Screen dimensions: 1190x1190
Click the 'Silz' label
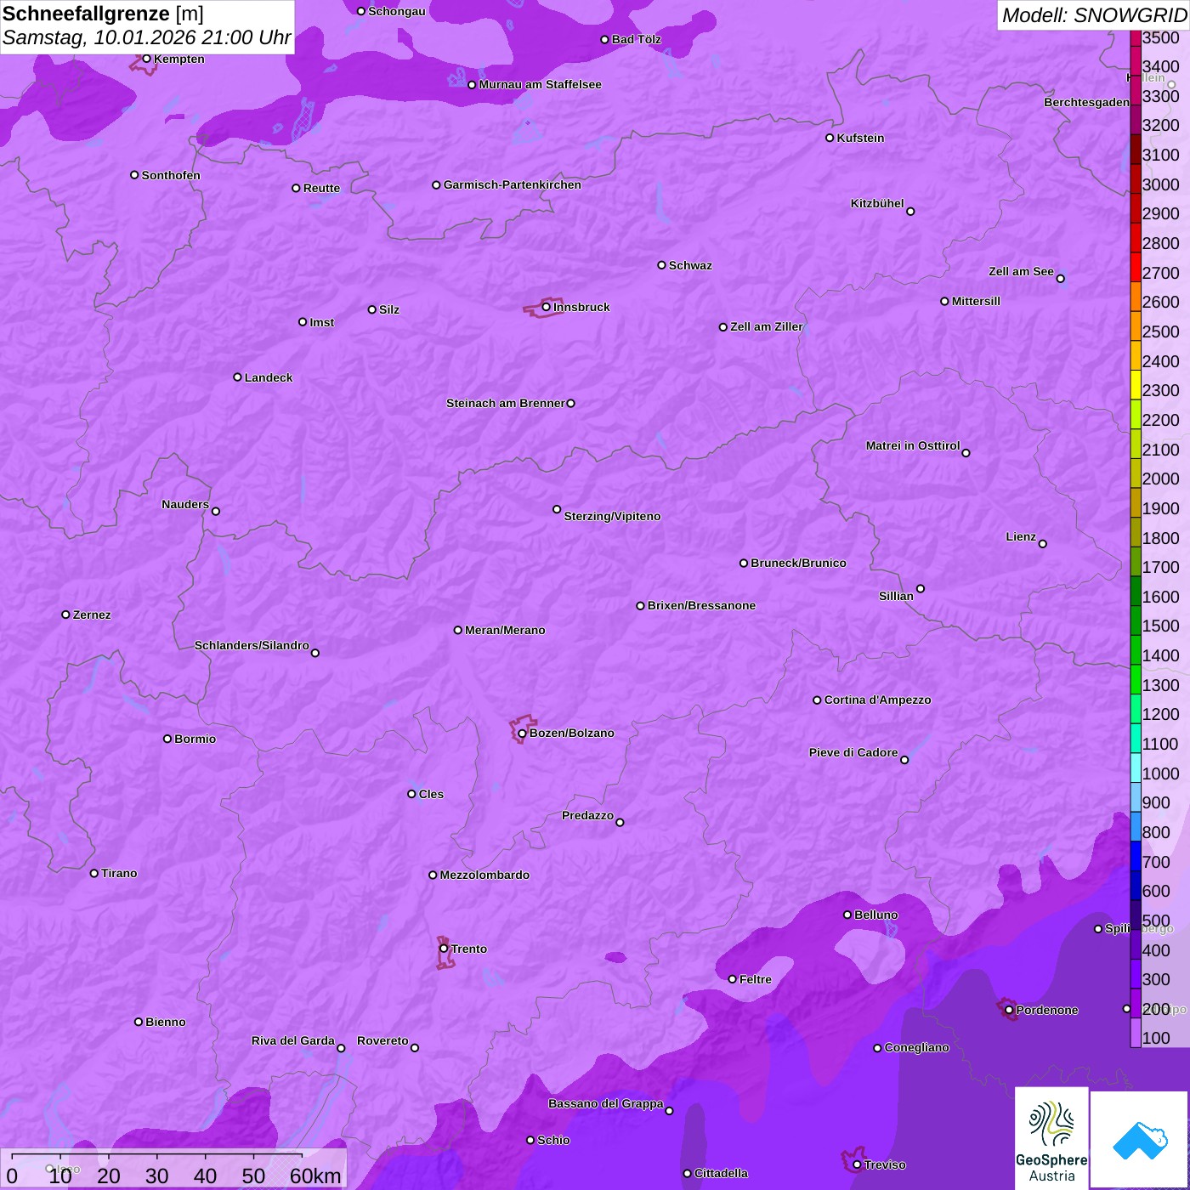coord(389,309)
